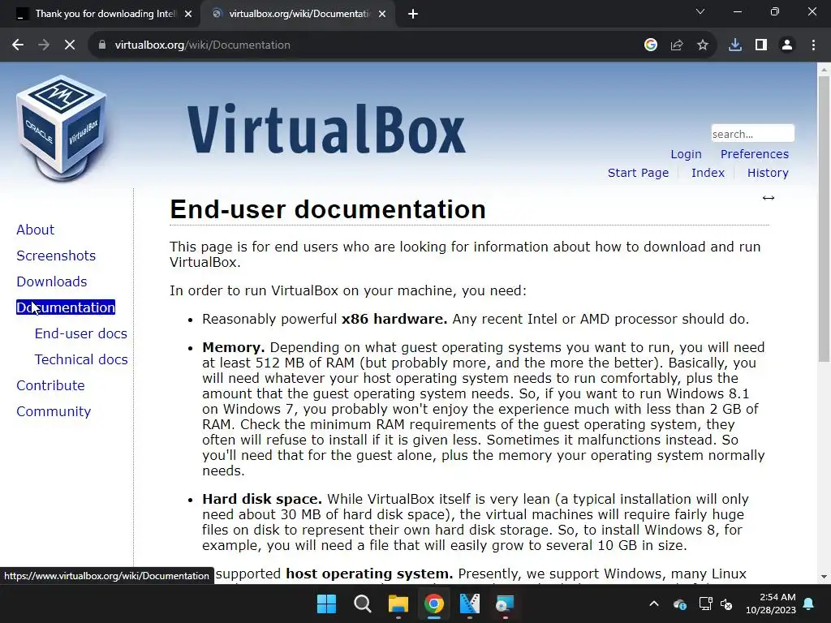Click the 'End-user documentation' heading

(328, 209)
